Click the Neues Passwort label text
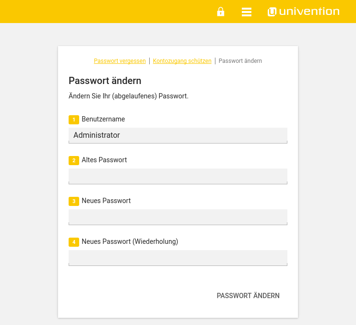The height and width of the screenshot is (325, 356). pyautogui.click(x=106, y=201)
